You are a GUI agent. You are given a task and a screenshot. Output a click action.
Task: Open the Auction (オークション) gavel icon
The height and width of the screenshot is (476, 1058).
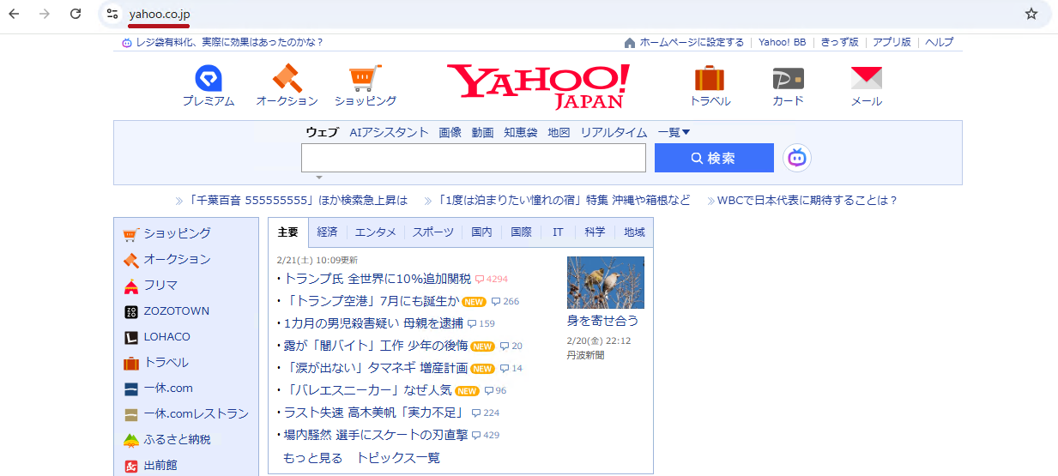pos(287,79)
